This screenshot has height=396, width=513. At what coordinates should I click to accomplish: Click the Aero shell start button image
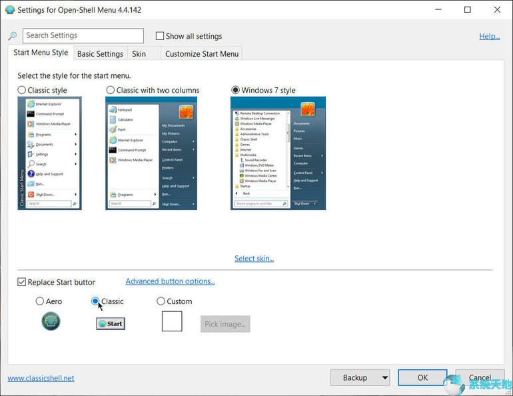pos(51,321)
